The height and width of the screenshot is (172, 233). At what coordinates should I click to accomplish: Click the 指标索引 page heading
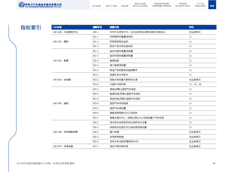click(31, 28)
